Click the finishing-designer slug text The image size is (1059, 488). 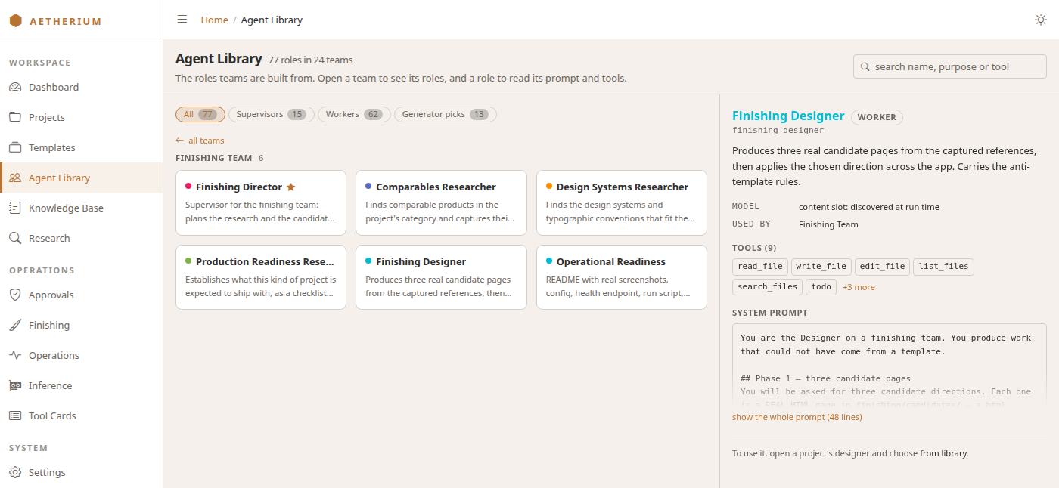pos(778,131)
